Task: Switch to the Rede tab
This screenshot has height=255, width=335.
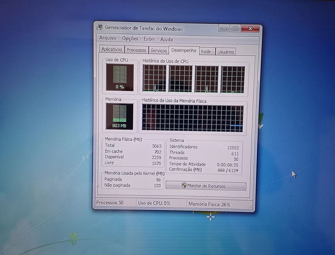Action: 206,52
